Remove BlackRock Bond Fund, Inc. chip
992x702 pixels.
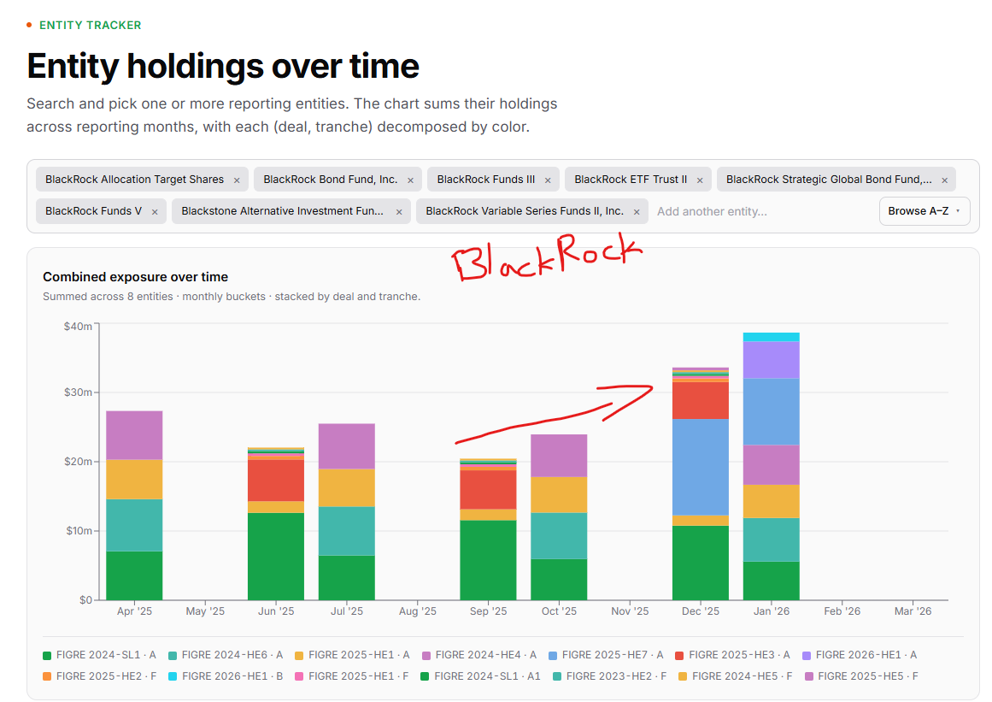410,180
